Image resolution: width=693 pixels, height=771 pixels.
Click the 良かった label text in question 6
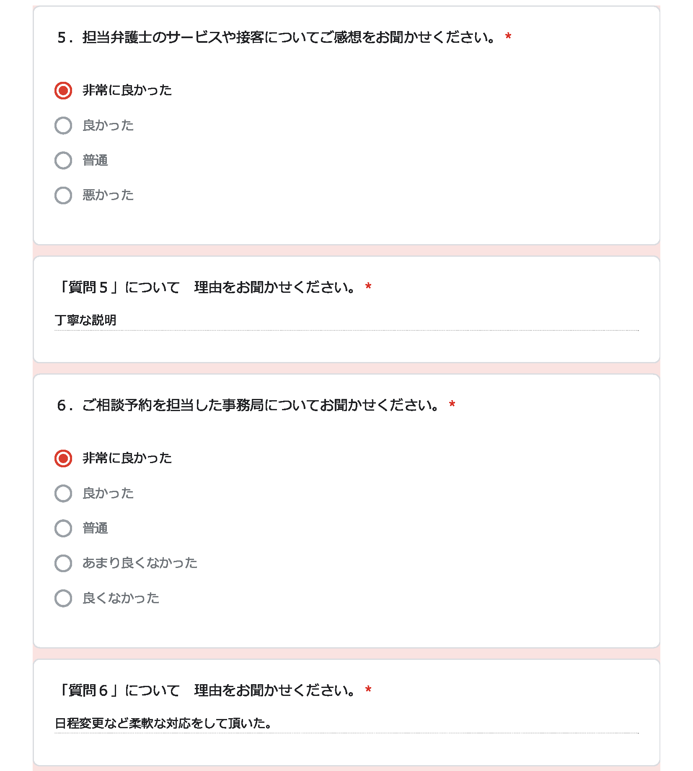pyautogui.click(x=108, y=493)
